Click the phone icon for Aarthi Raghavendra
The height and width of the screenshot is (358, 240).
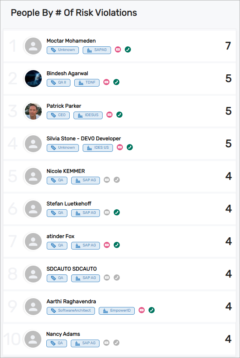point(152,310)
